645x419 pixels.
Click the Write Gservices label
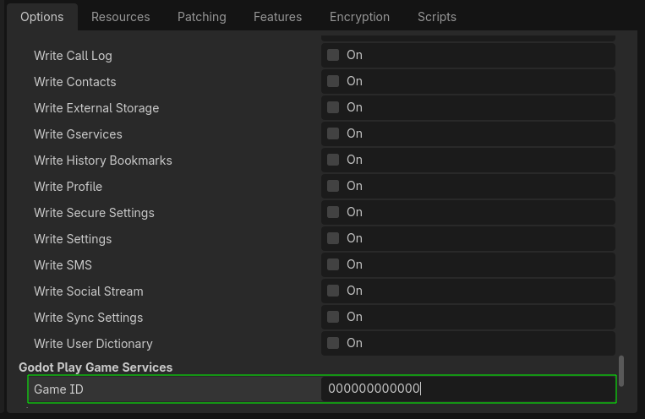pos(78,134)
